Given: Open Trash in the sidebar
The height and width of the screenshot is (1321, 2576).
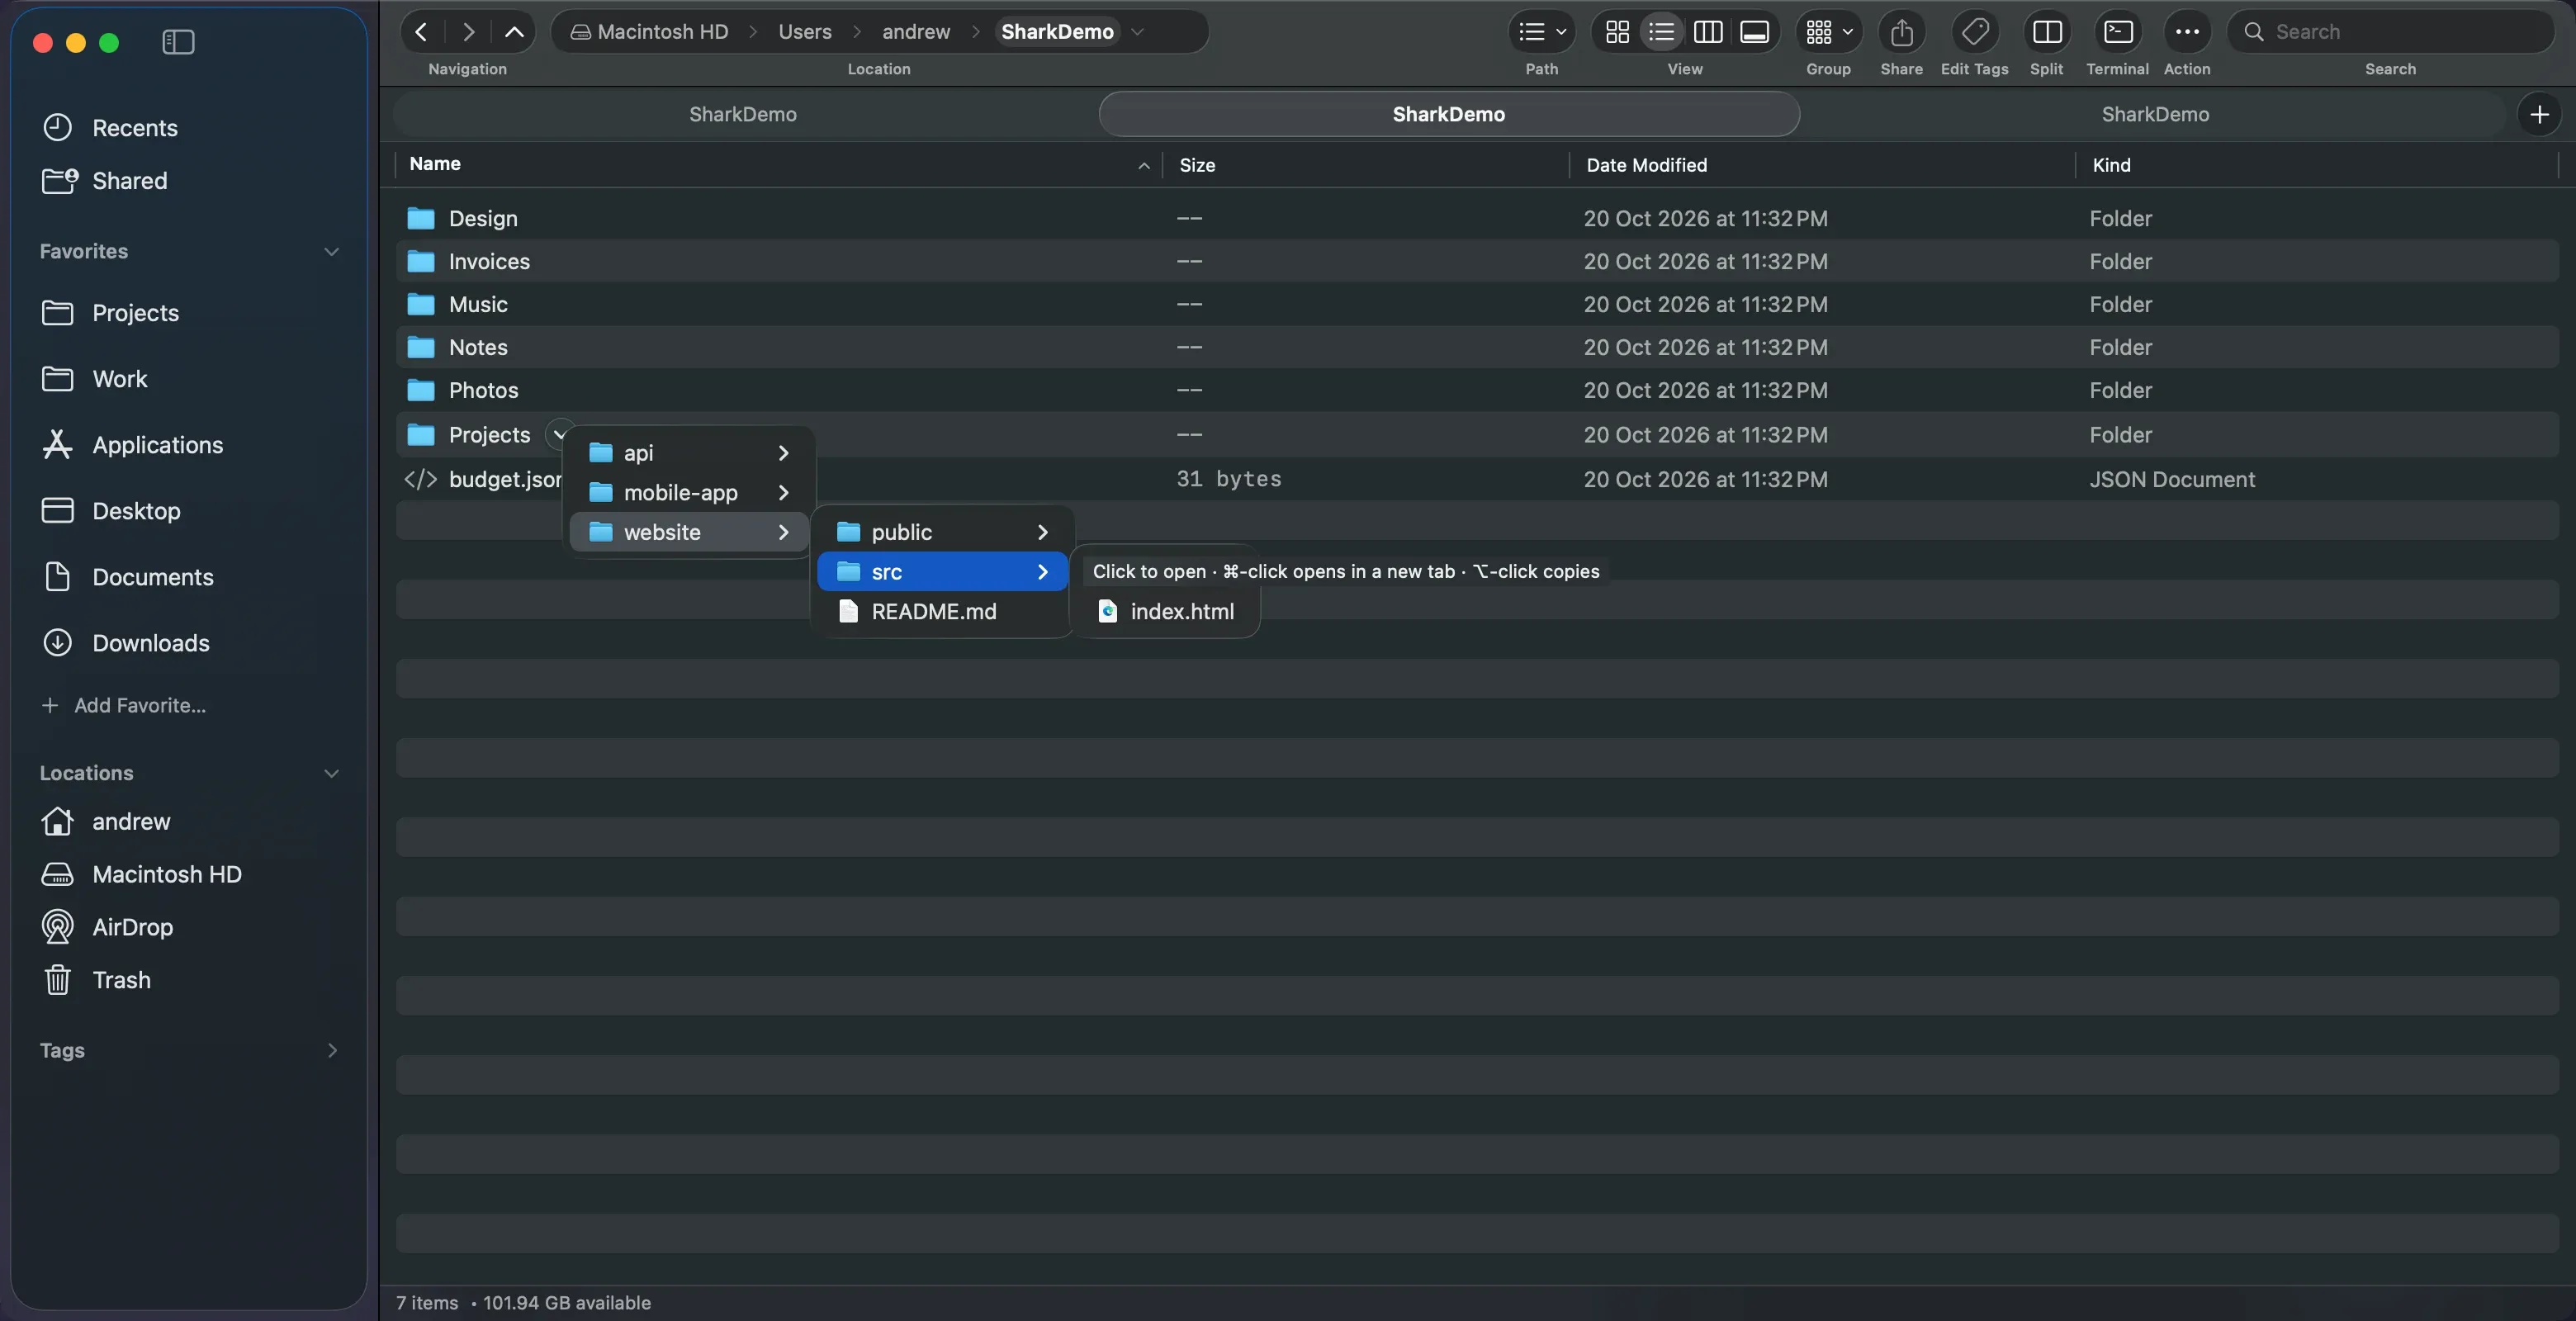Looking at the screenshot, I should [x=97, y=980].
